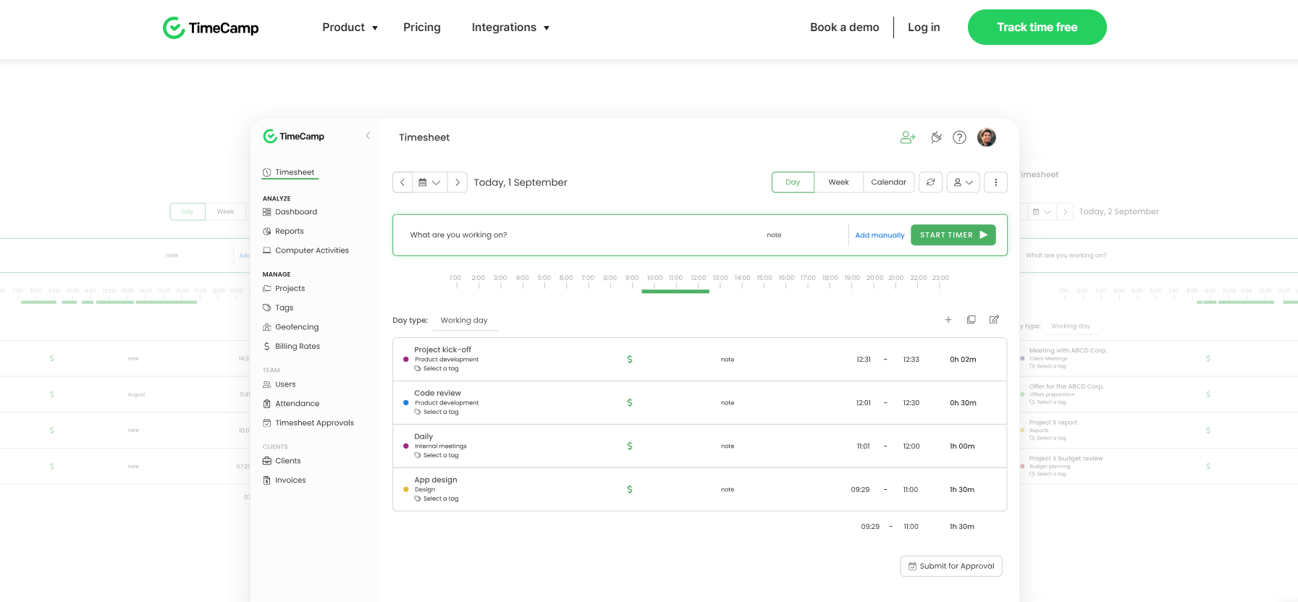Screen dimensions: 1298x602
Task: Expand the Product dropdown in navigation
Action: [x=350, y=27]
